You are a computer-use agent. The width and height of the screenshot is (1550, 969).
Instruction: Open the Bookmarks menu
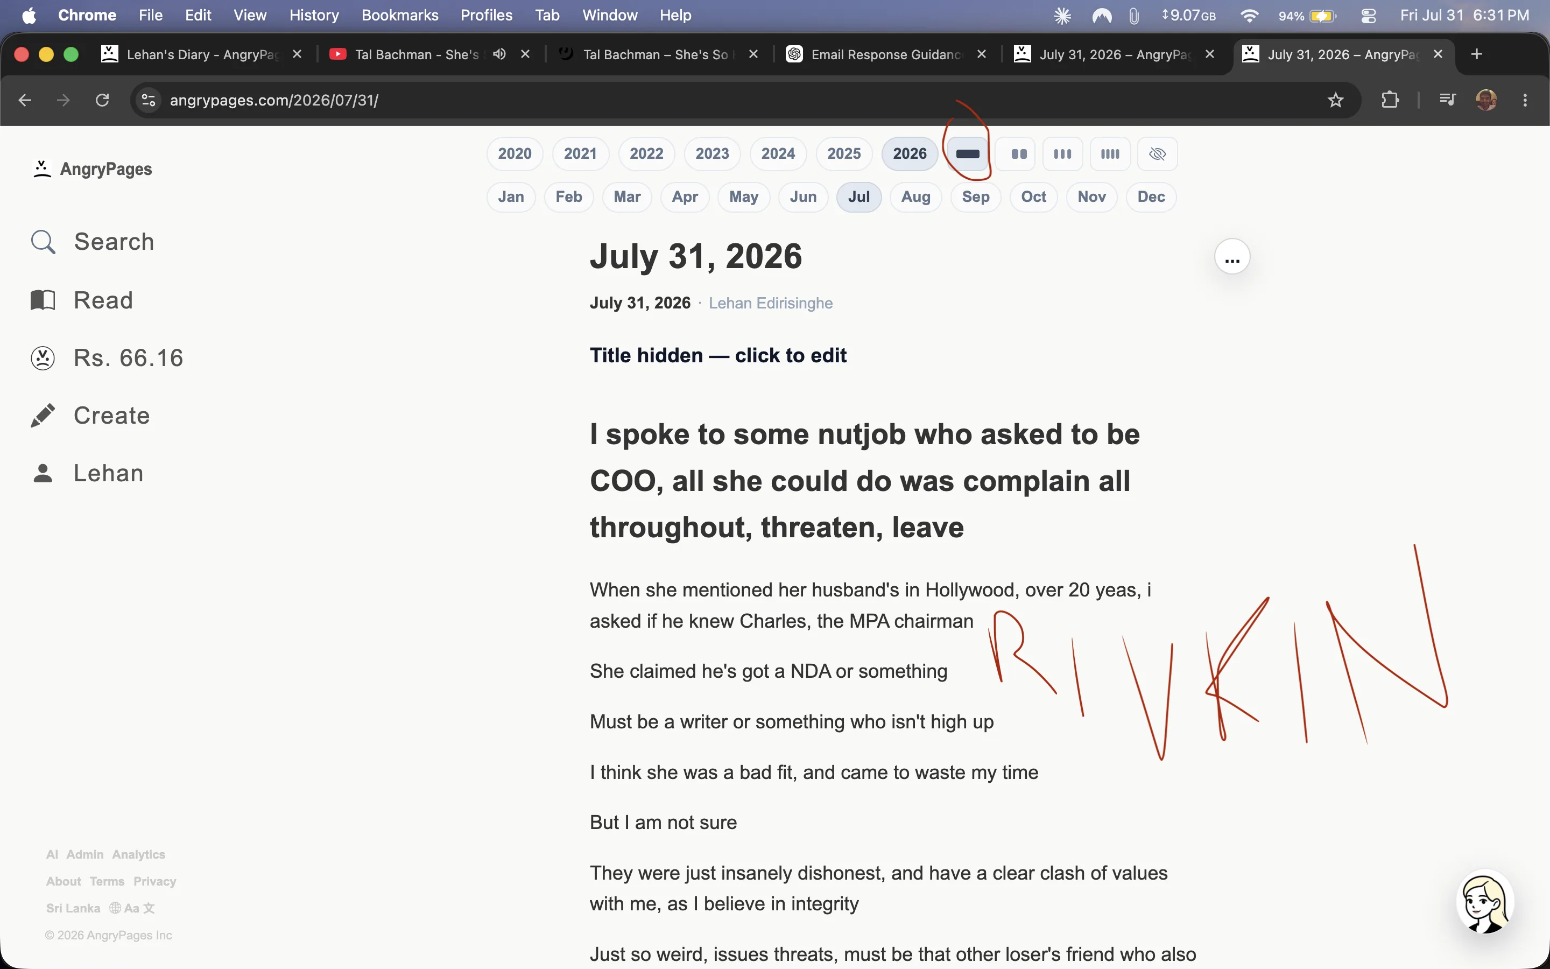coord(400,16)
